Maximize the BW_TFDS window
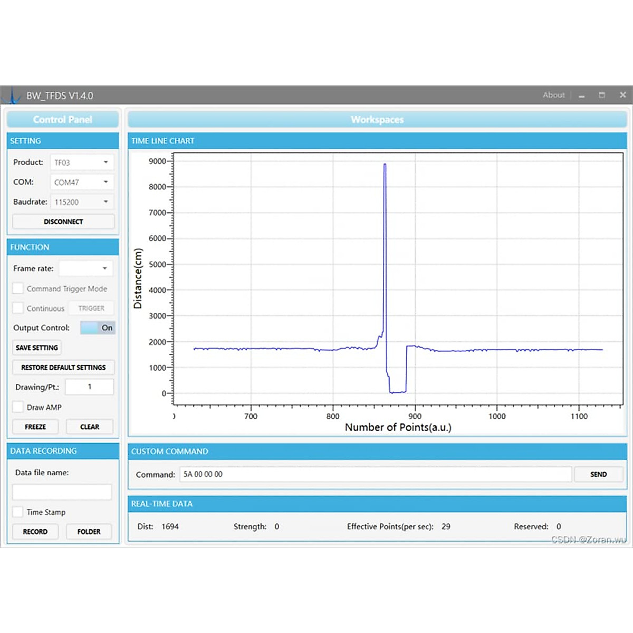 (602, 95)
